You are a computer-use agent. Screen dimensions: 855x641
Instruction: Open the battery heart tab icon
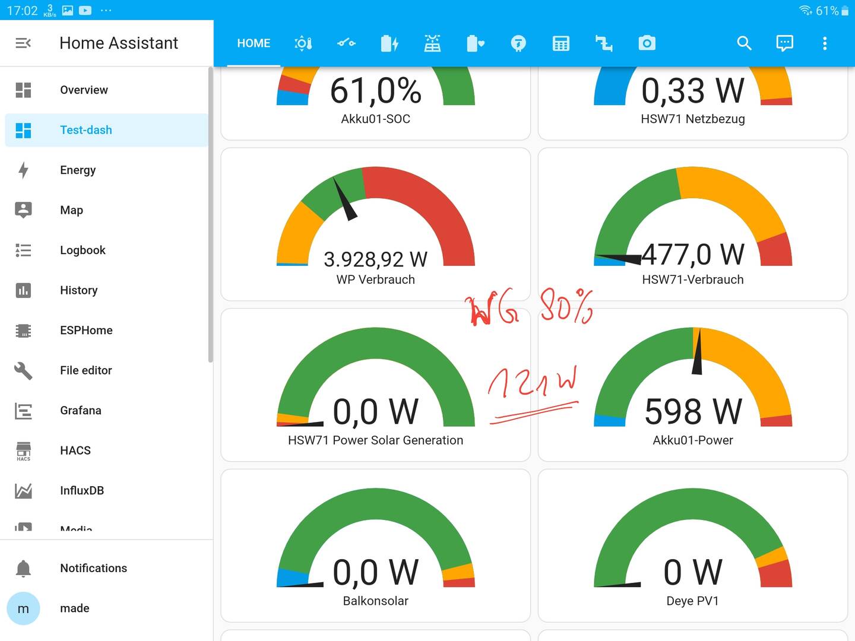[x=476, y=43]
